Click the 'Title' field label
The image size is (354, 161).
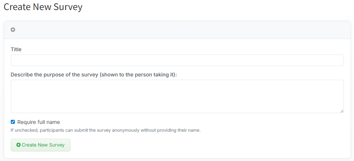(16, 49)
